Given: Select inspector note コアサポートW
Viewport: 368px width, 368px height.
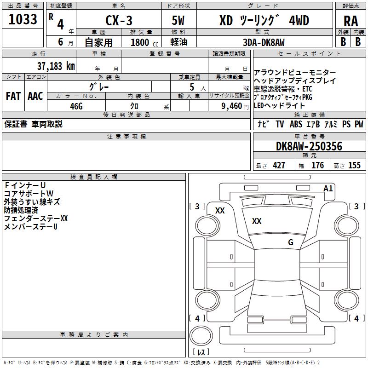Looking at the screenshot, I should tap(29, 193).
